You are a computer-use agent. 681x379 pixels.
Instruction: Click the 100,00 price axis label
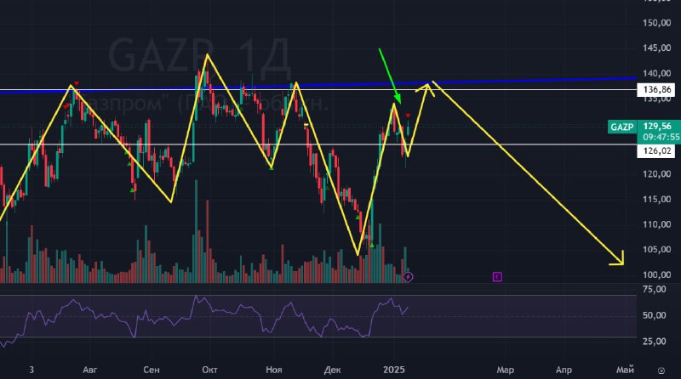656,274
